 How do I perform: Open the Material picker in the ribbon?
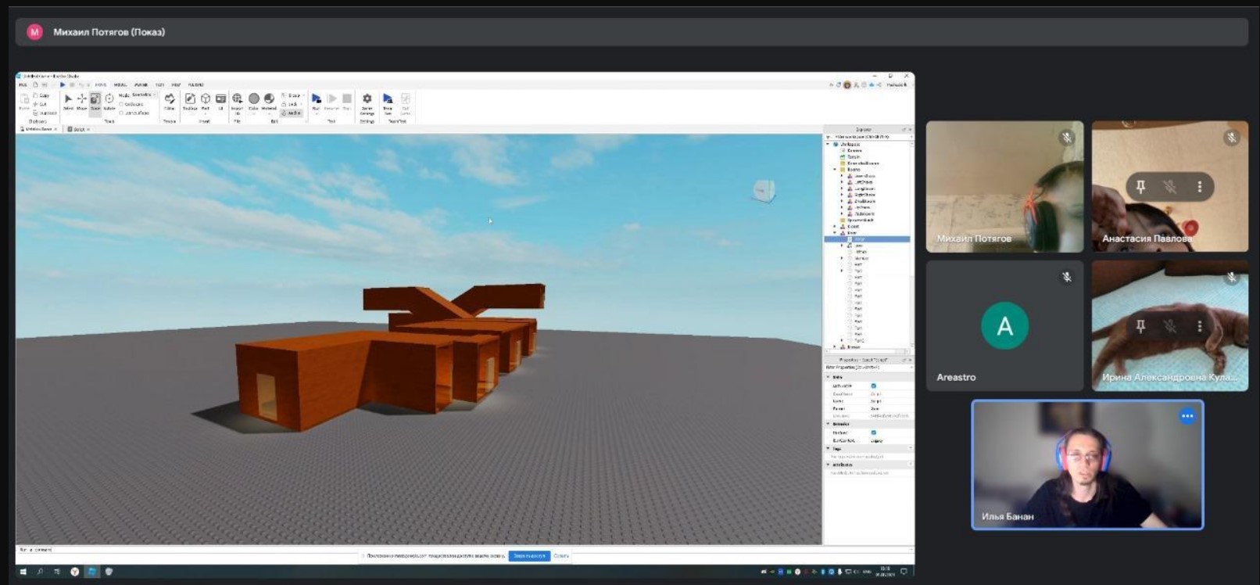(269, 99)
